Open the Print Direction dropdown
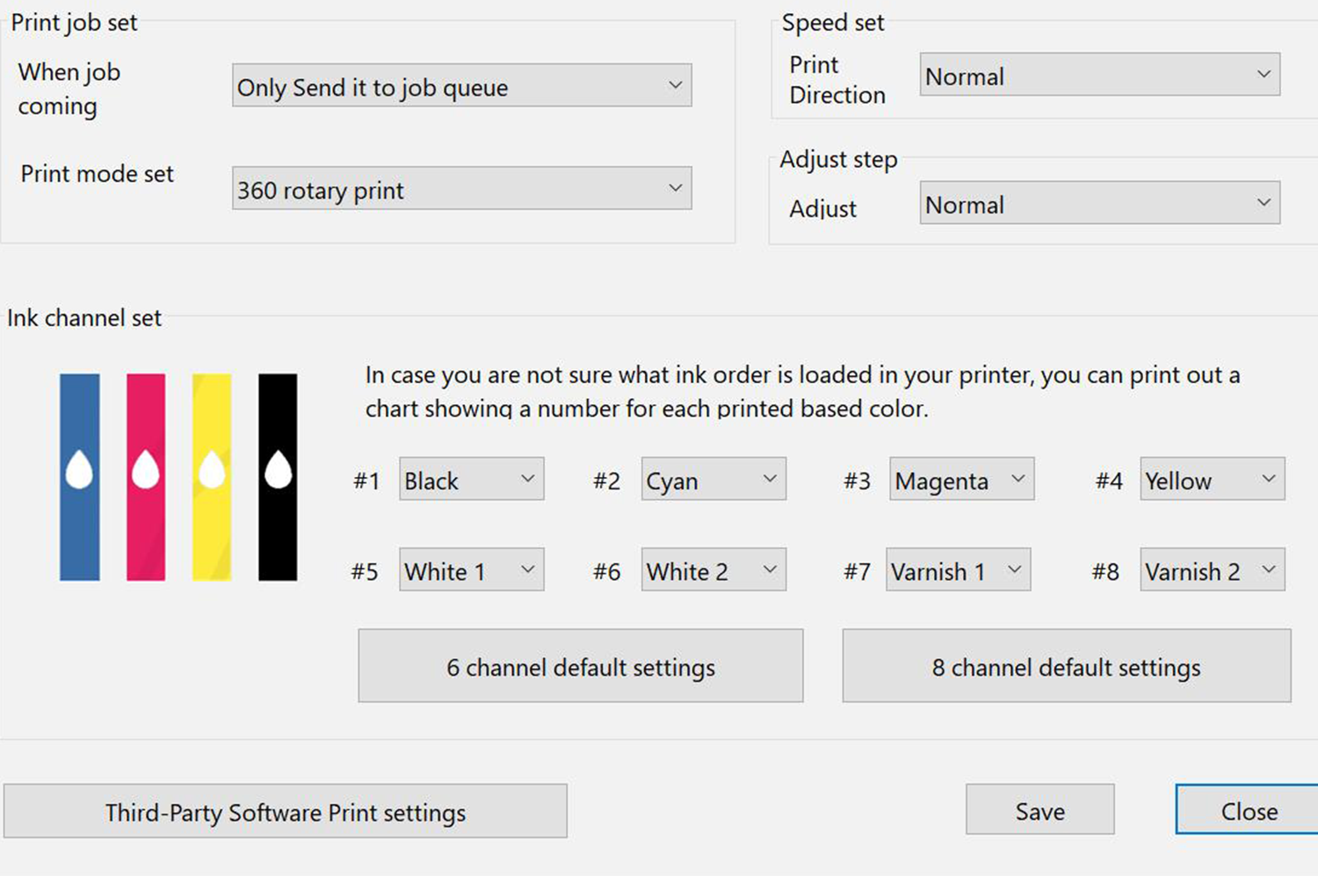 pos(1098,76)
